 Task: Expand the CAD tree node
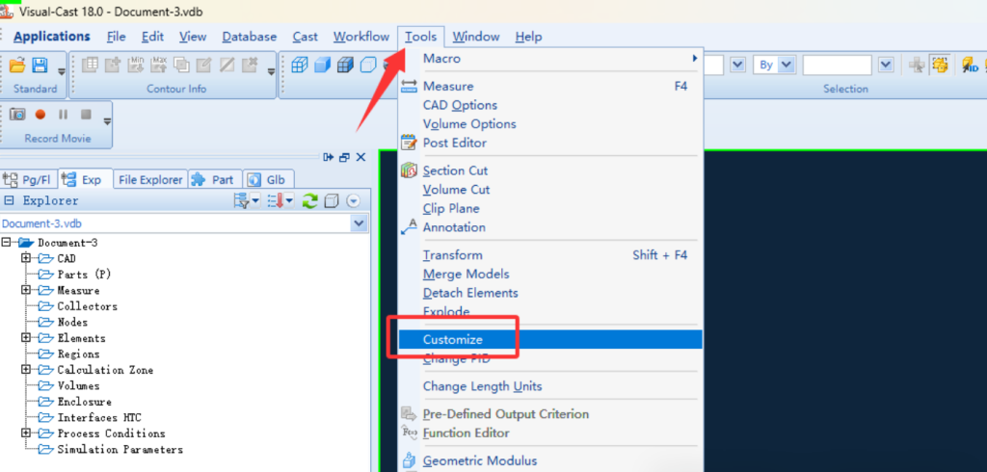click(x=26, y=258)
